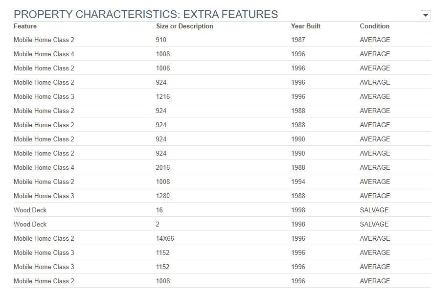The height and width of the screenshot is (297, 434).
Task: Click the last row's size 1008 cell
Action: [x=163, y=281]
